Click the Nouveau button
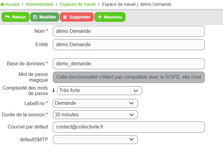The height and width of the screenshot is (147, 223). pyautogui.click(x=110, y=17)
